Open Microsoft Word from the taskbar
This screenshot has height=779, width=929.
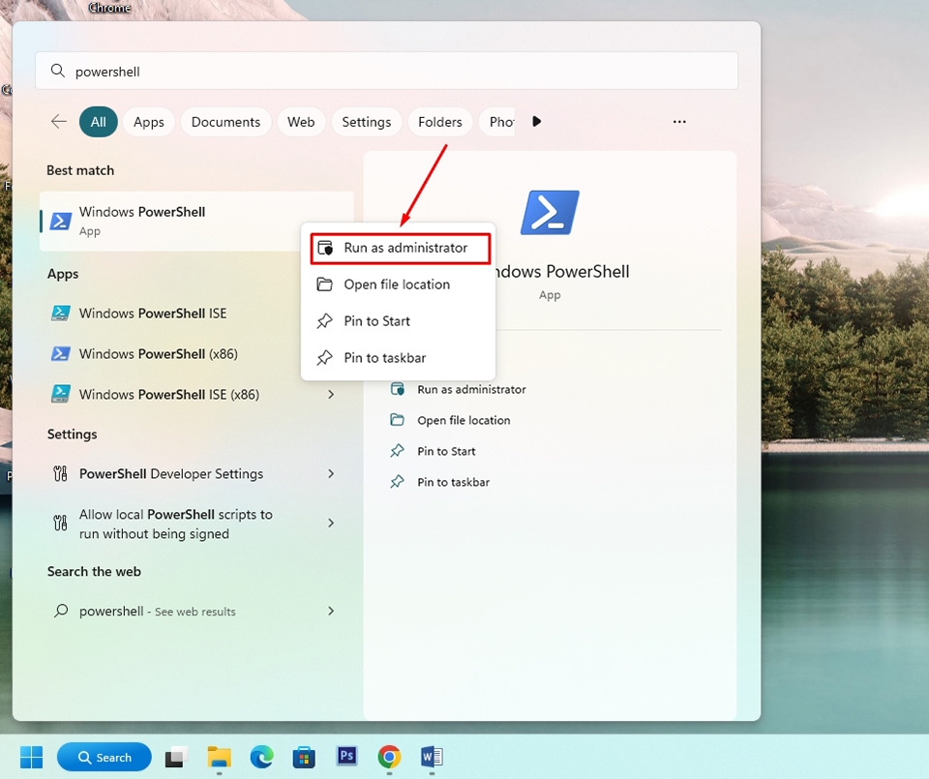pyautogui.click(x=432, y=757)
